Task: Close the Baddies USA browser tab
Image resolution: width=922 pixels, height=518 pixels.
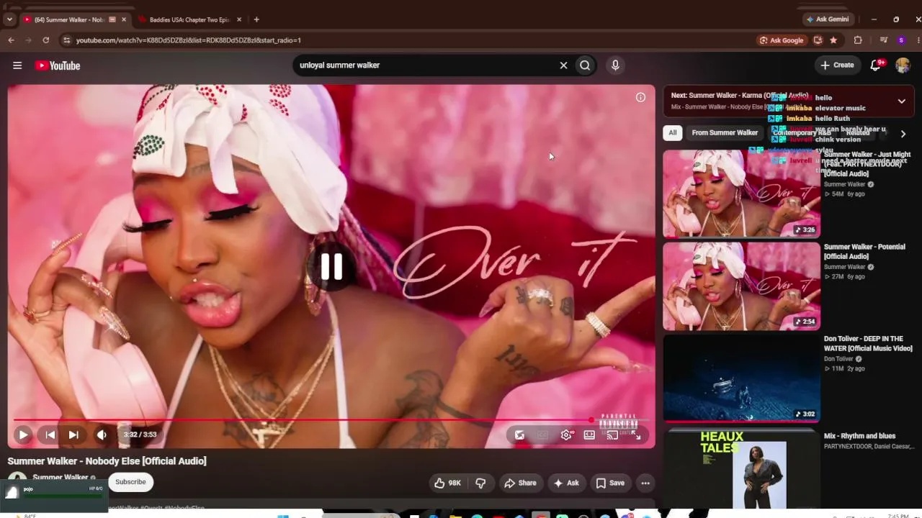Action: click(238, 19)
